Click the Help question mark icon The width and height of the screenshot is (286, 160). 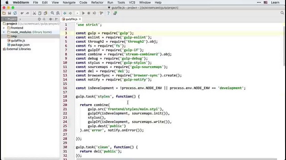[108, 13]
